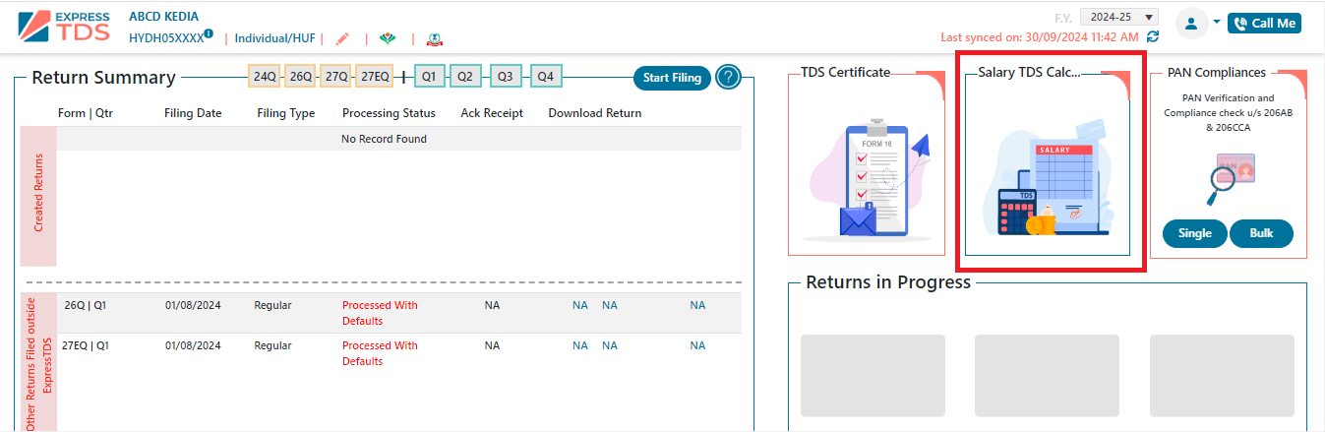Click the Filing Type column header
1325x432 pixels.
[x=286, y=113]
